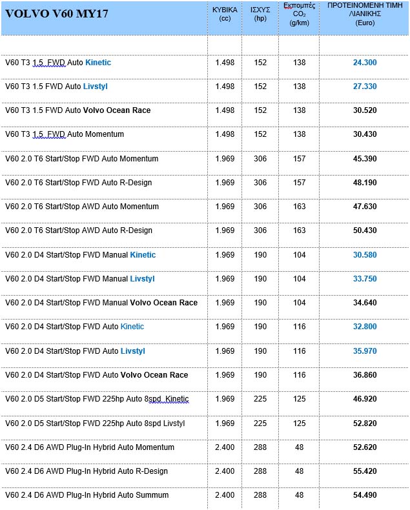
Task: Select the V60 T3 Volvo Ocean Race row
Action: tap(77, 110)
